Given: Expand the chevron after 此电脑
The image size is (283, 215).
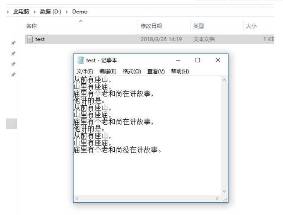Looking at the screenshot, I should pyautogui.click(x=35, y=12).
